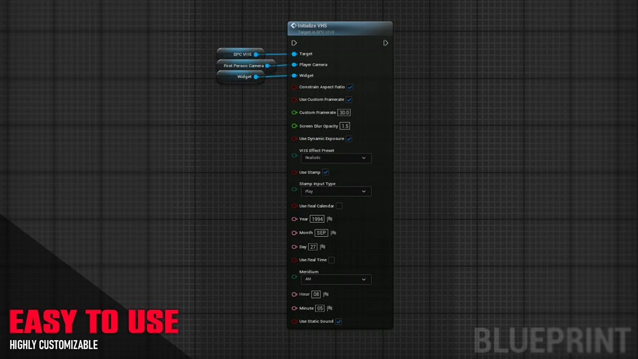Uncheck Constrain Aspect Ratio checkbox
638x359 pixels.
(x=350, y=87)
